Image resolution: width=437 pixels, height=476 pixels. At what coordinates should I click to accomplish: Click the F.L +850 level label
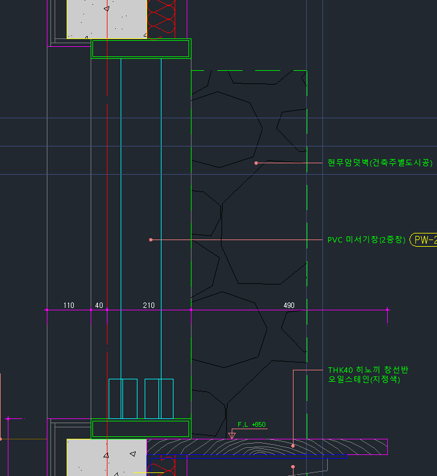click(x=252, y=425)
